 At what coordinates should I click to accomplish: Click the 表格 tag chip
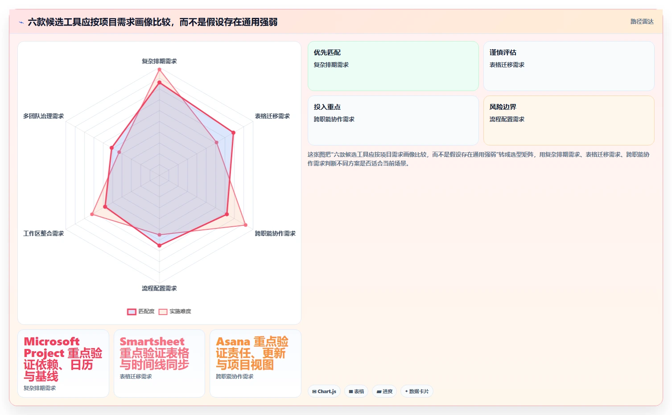356,391
